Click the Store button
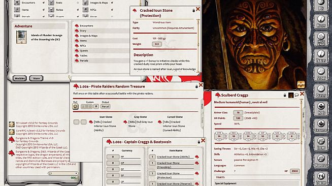 pos(36,78)
